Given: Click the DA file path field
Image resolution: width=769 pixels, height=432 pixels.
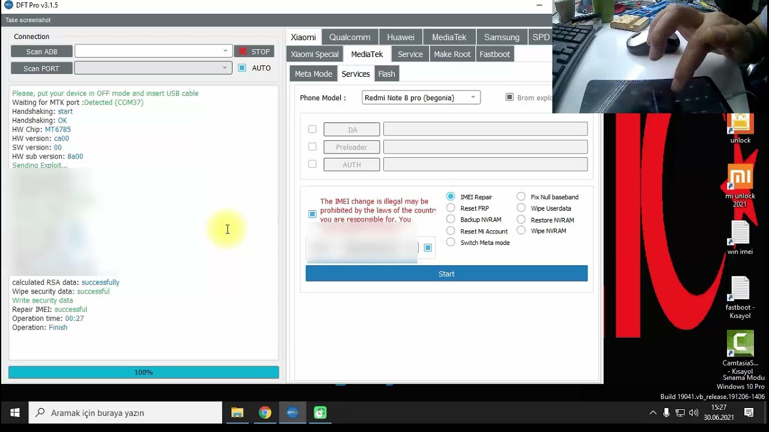Looking at the screenshot, I should coord(485,129).
